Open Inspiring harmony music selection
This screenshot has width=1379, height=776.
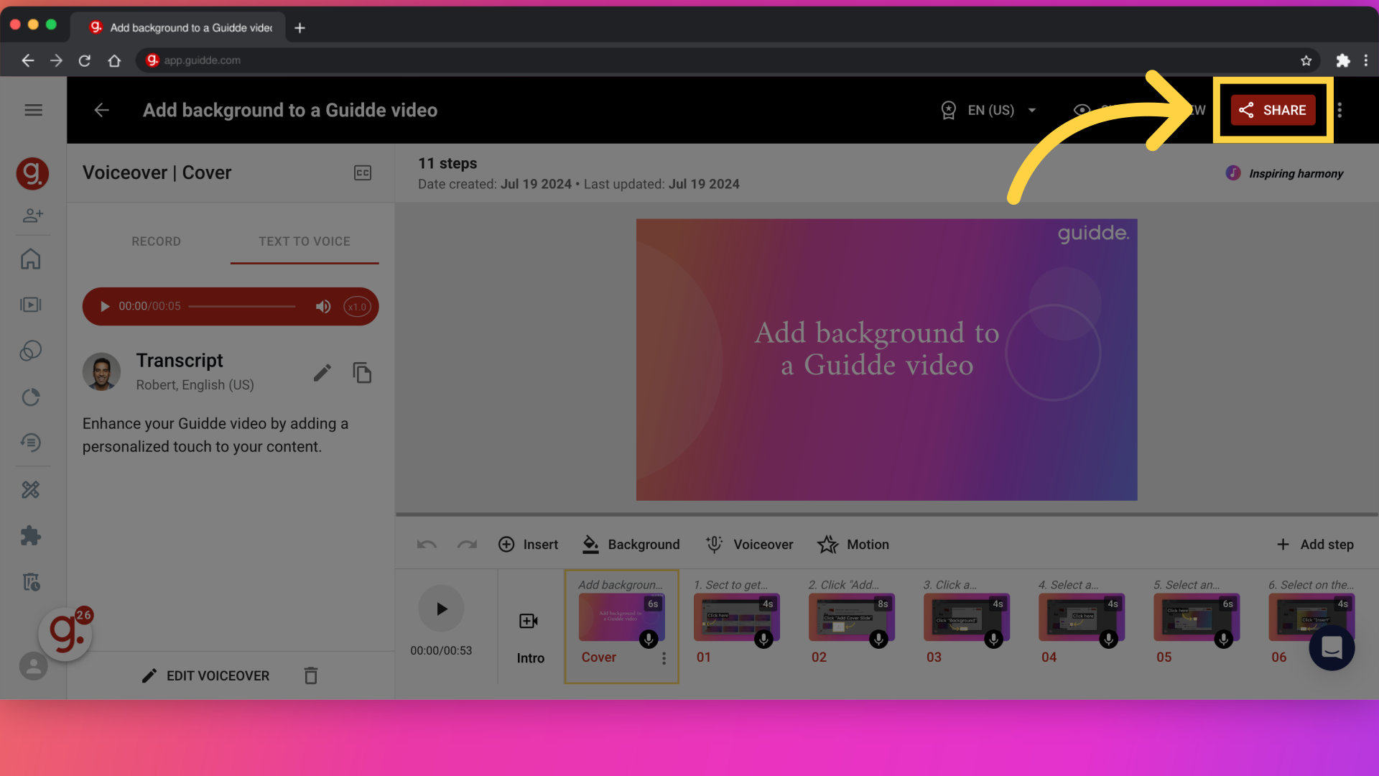(x=1285, y=173)
